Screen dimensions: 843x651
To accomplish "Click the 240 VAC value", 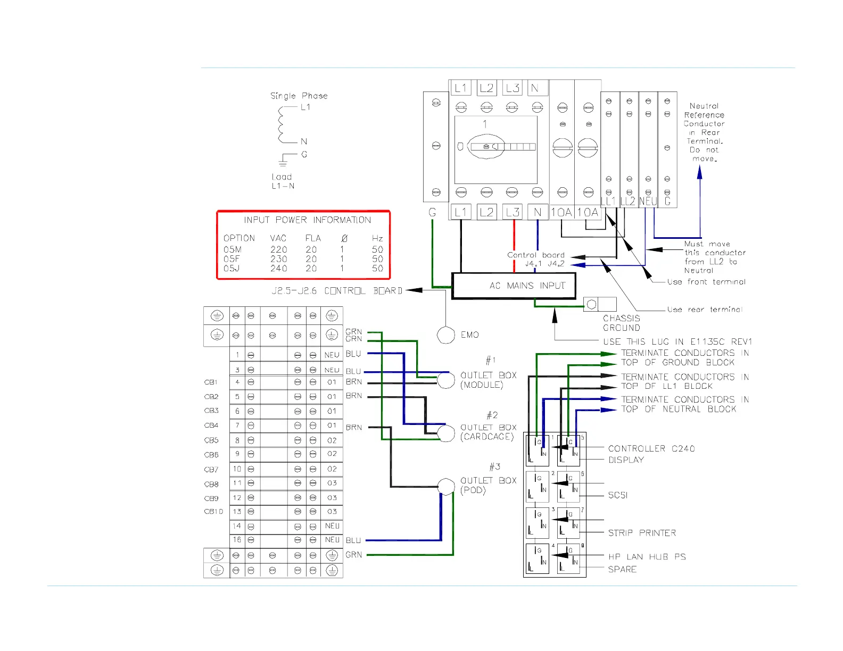I will [278, 269].
